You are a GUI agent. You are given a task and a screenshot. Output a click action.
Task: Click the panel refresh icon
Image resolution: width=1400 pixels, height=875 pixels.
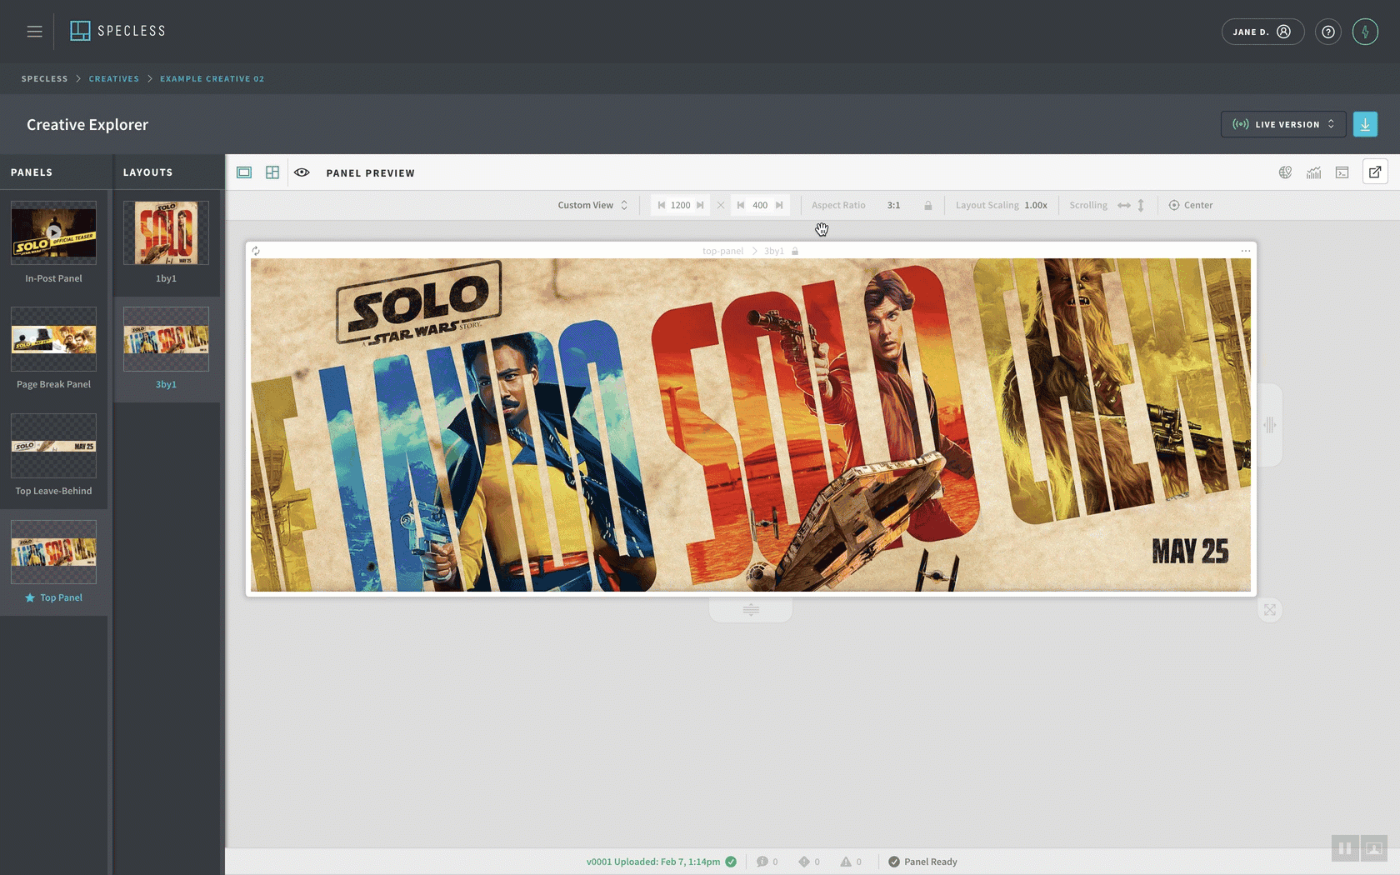click(256, 251)
